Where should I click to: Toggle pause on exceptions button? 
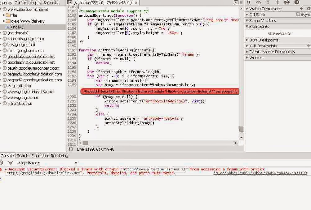(x=297, y=2)
